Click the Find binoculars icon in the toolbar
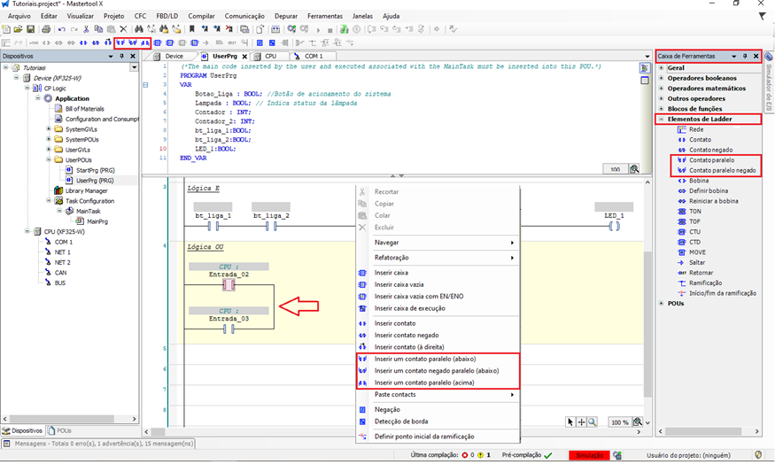The width and height of the screenshot is (783, 464). click(x=138, y=29)
